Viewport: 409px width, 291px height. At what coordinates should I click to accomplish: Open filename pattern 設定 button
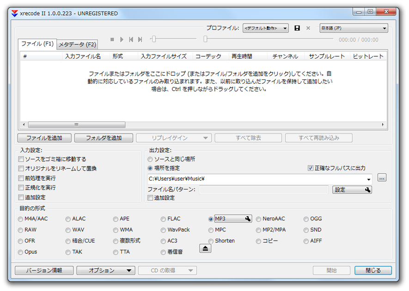click(352, 189)
